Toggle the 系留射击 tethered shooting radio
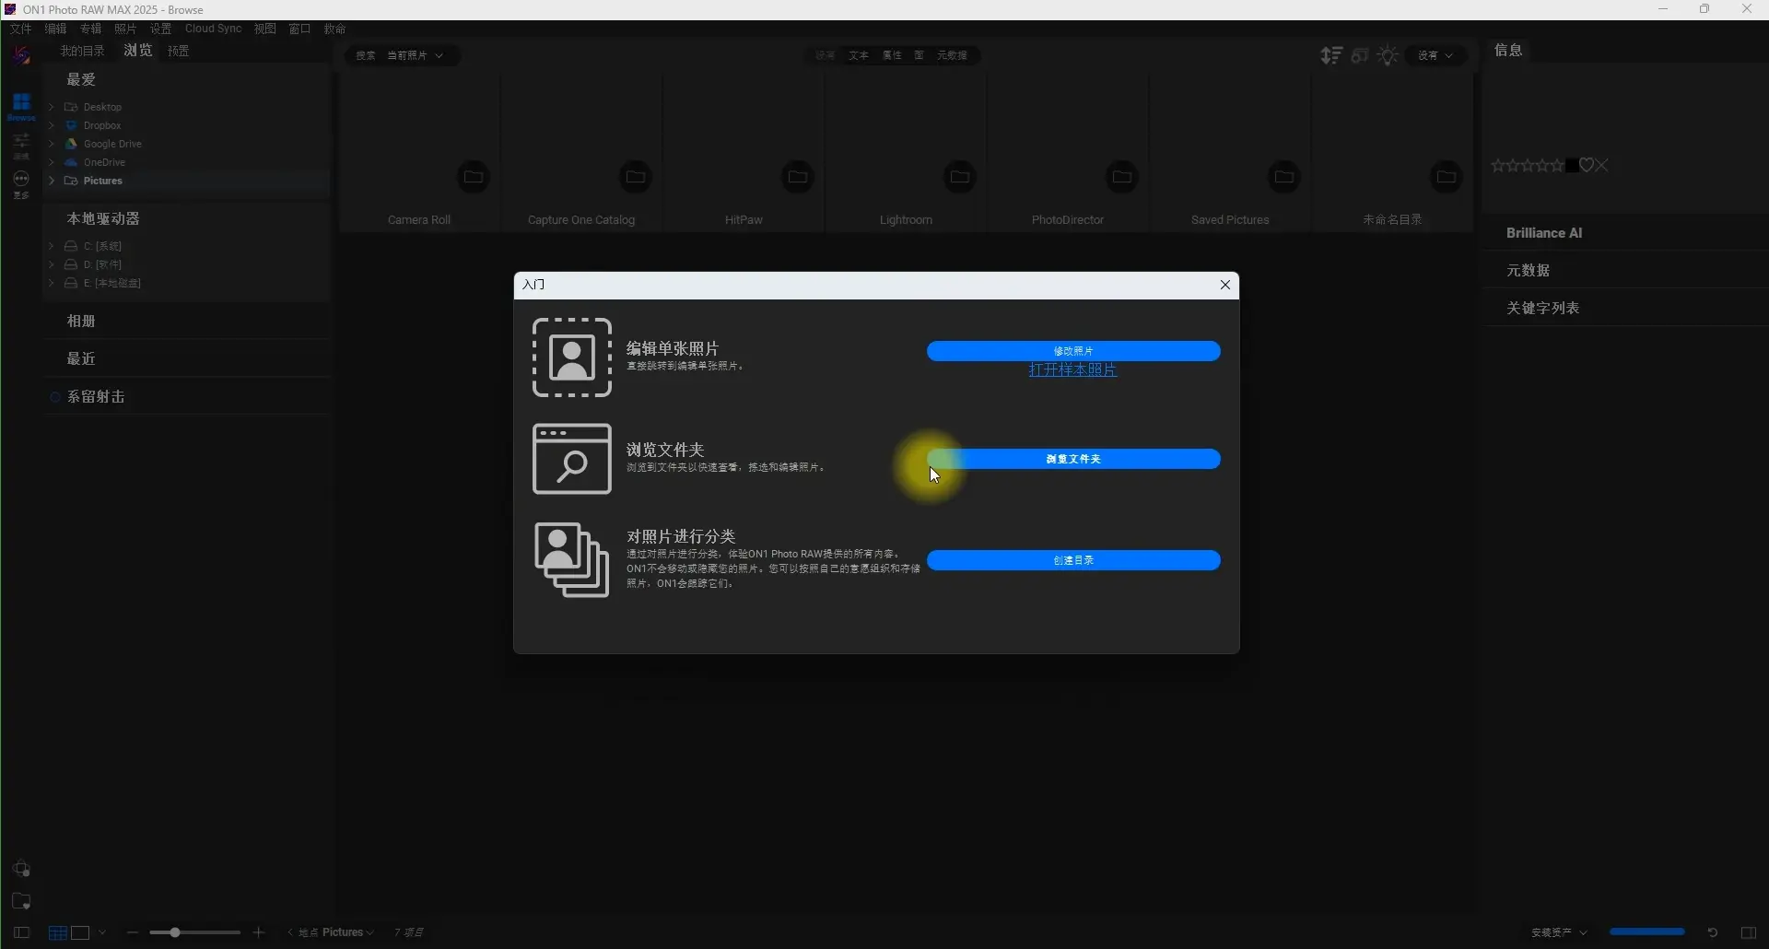The image size is (1769, 949). pos(55,397)
